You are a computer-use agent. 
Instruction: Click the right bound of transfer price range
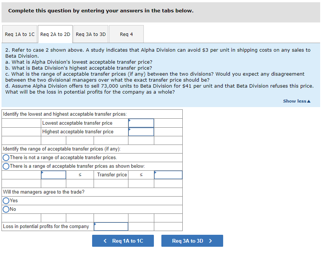168,174
